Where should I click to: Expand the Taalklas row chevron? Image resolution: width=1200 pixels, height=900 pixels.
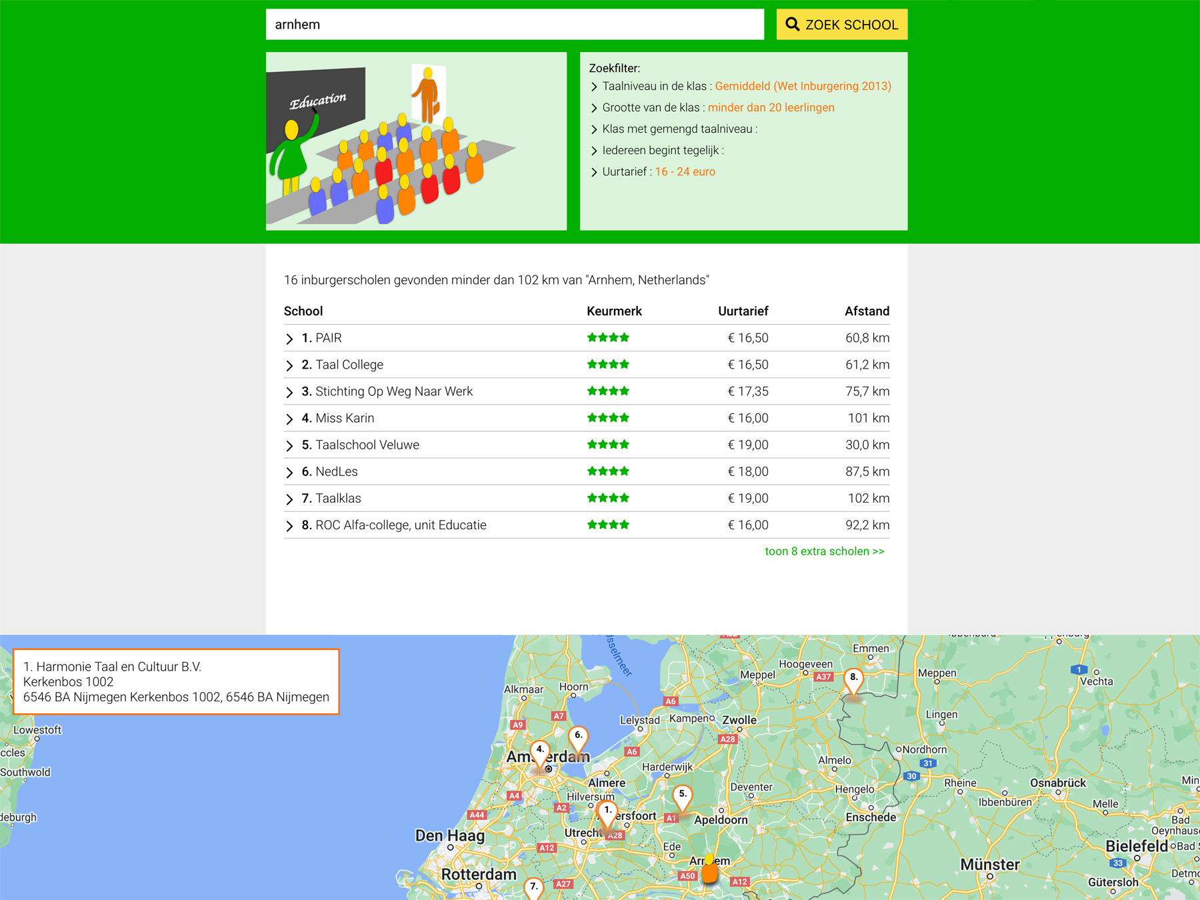(x=289, y=499)
